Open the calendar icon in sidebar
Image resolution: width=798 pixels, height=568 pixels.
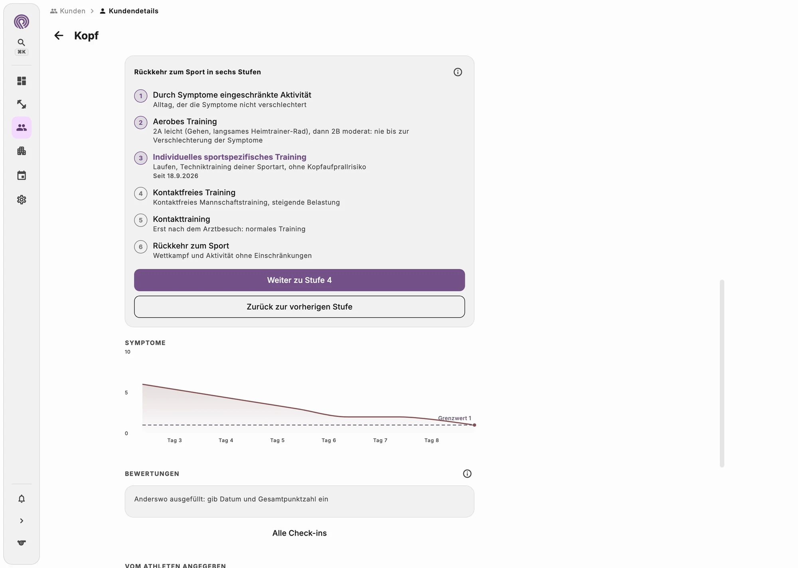click(22, 175)
